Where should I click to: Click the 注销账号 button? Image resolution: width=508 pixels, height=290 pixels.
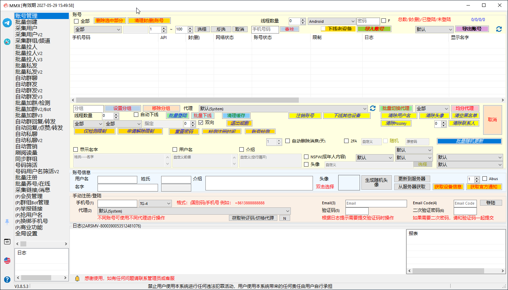[x=305, y=115]
